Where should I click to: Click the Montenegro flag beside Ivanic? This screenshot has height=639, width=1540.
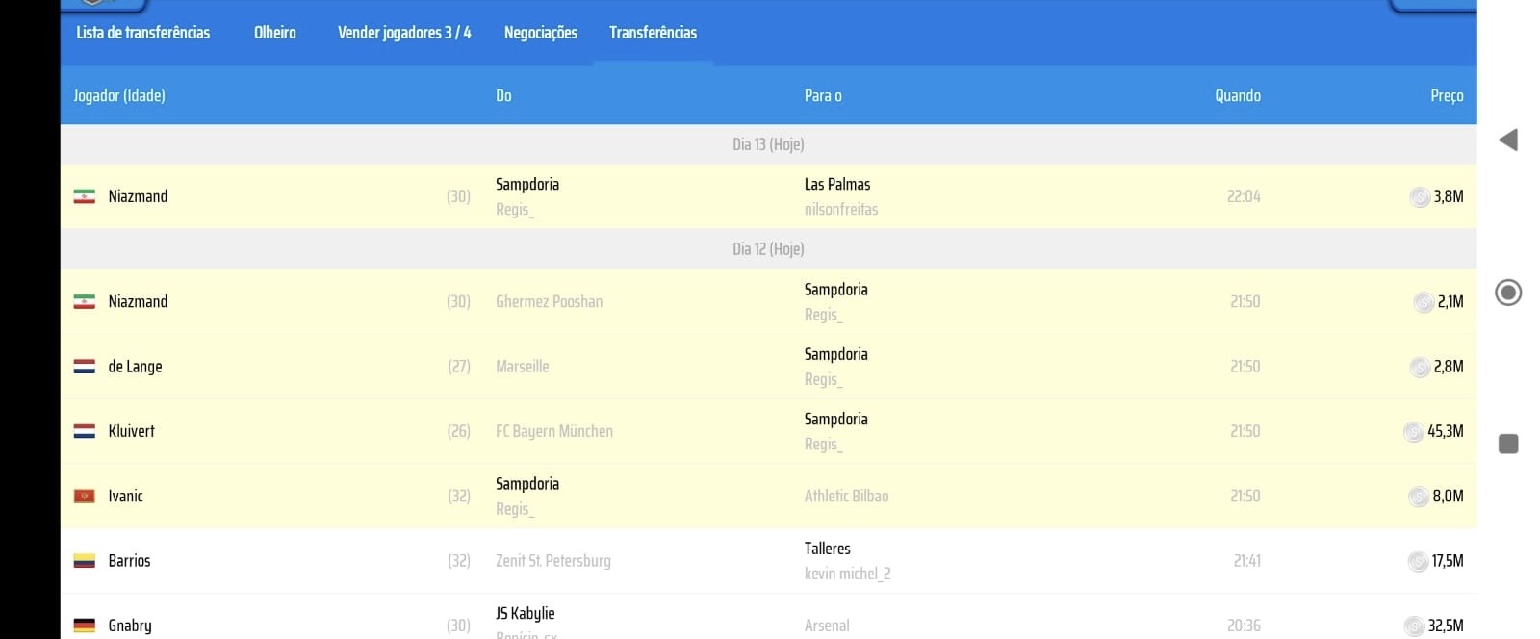pyautogui.click(x=85, y=497)
